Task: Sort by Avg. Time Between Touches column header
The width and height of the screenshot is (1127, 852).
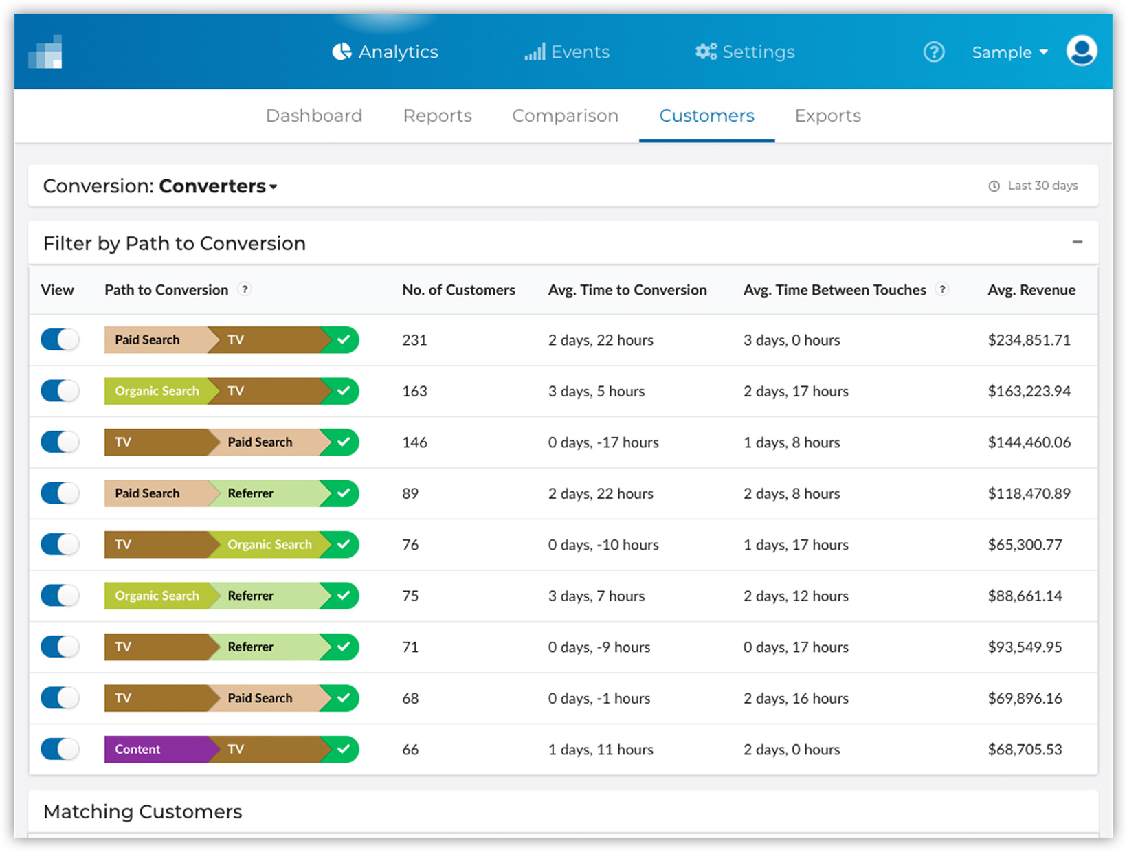Action: tap(835, 290)
